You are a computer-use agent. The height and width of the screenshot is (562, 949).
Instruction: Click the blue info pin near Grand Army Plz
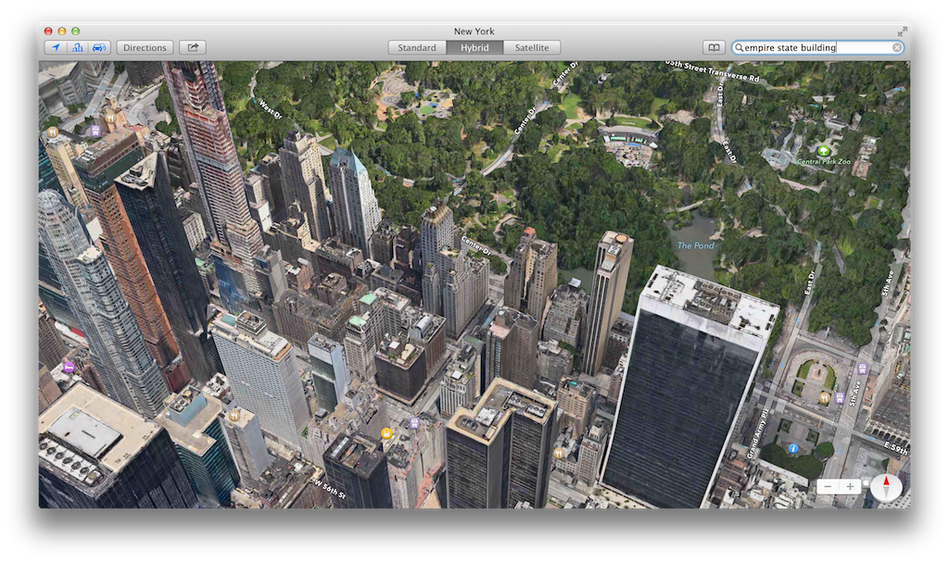click(x=793, y=448)
